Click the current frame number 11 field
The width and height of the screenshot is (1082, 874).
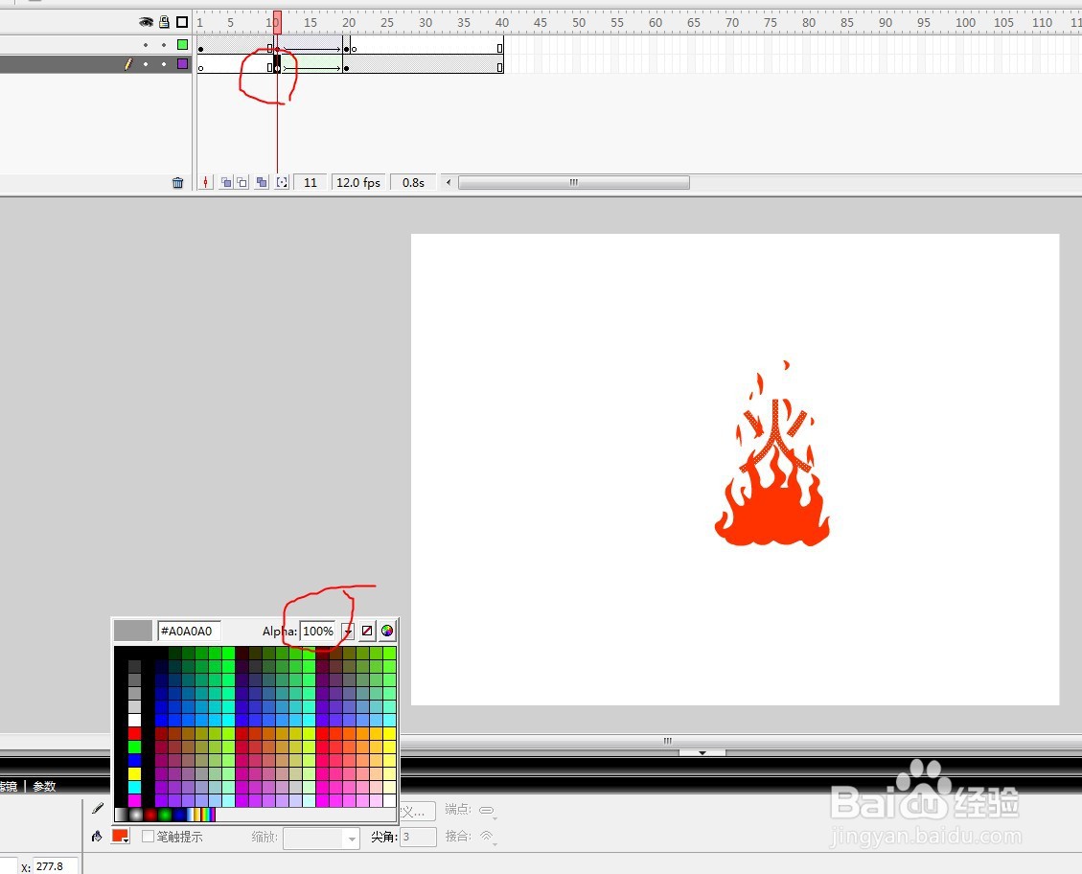click(x=311, y=183)
